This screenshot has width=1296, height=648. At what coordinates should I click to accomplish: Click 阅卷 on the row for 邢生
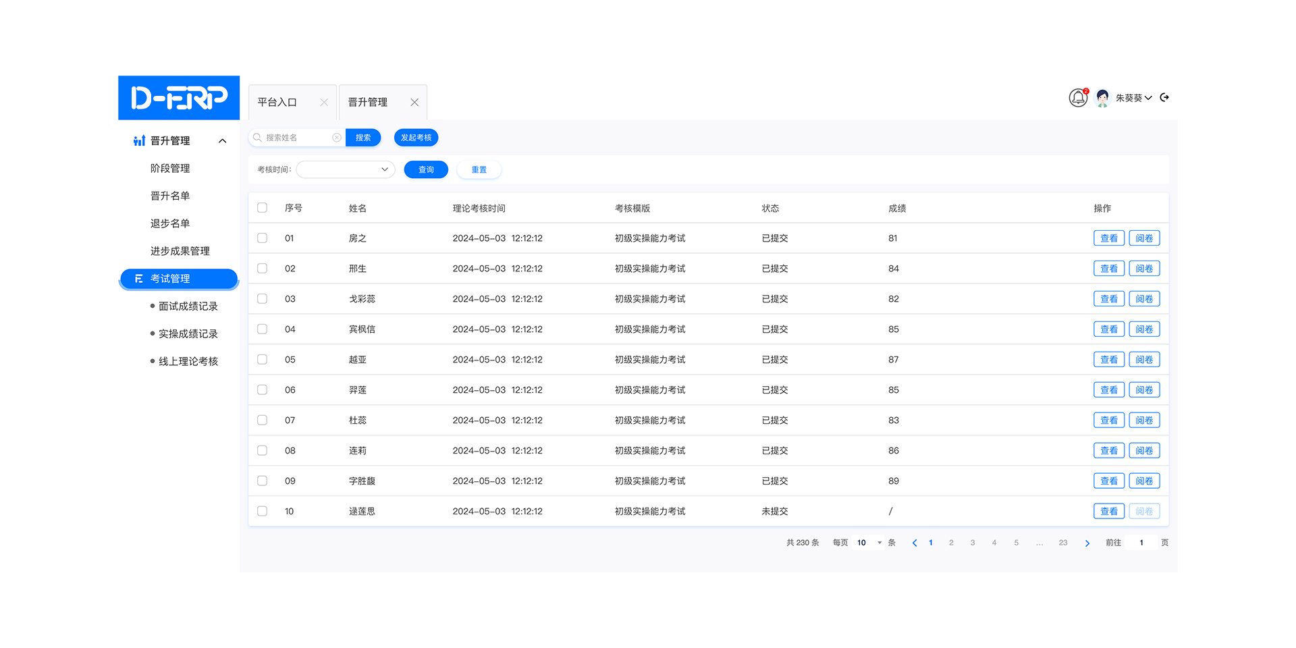tap(1144, 268)
